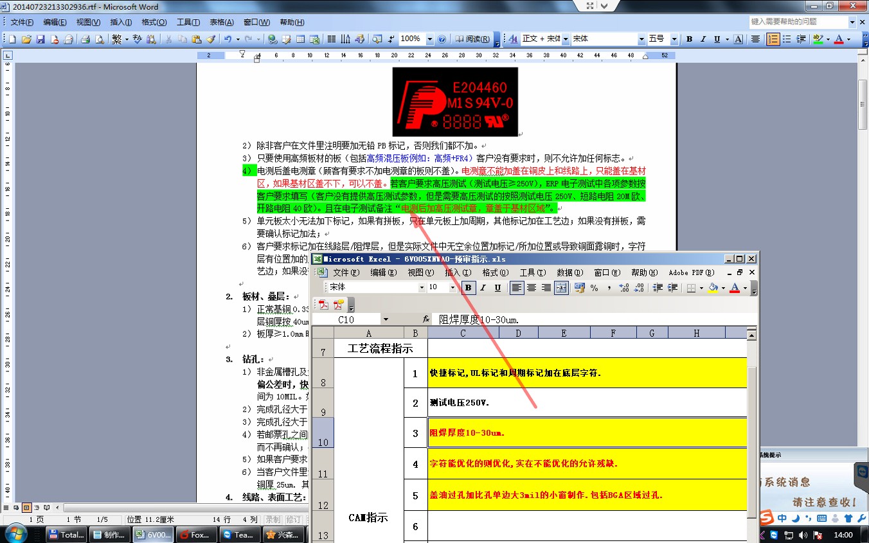This screenshot has width=869, height=543.
Task: Click the Print icon in Word toolbar
Action: click(x=85, y=39)
